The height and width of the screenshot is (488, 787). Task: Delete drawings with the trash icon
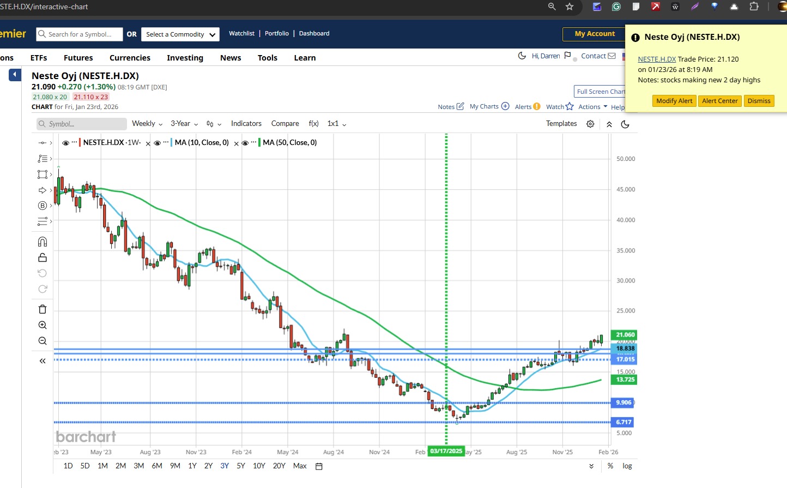click(x=43, y=309)
